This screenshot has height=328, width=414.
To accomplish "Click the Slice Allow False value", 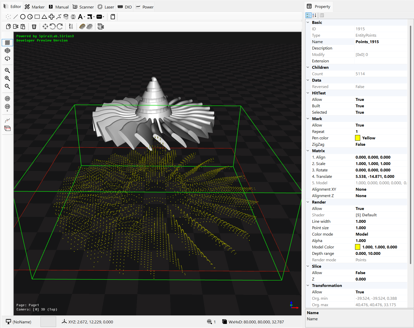I will 360,273.
